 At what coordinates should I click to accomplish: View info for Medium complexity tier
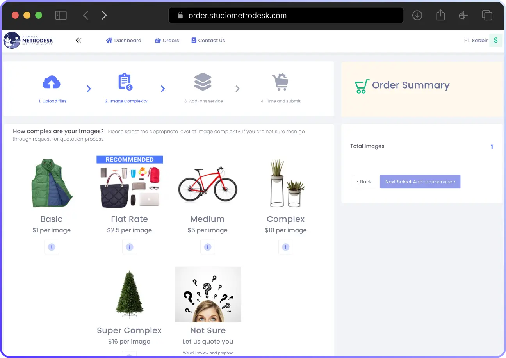click(x=208, y=247)
